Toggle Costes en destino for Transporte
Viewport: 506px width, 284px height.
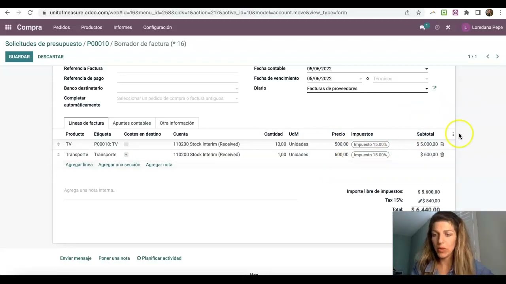pyautogui.click(x=126, y=155)
